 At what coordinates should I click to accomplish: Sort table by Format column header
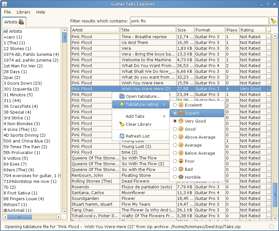point(210,30)
